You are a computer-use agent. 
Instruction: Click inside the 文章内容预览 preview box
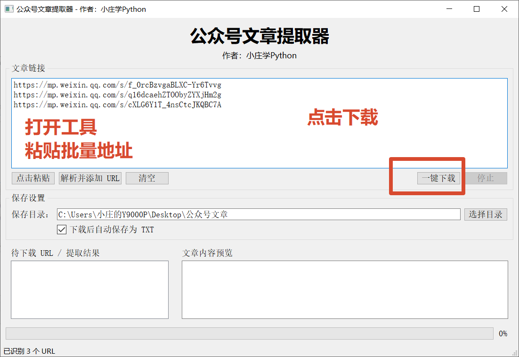click(x=345, y=290)
